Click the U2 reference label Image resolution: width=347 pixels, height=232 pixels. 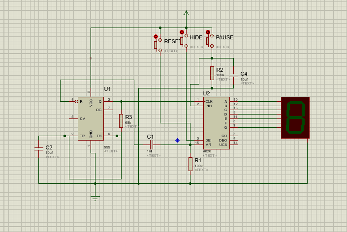[x=207, y=93]
